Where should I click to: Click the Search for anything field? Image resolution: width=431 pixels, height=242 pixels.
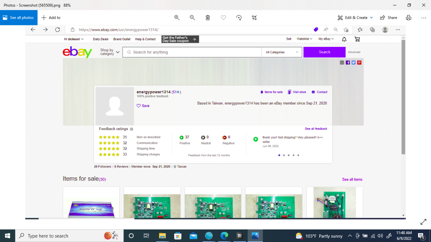click(192, 52)
